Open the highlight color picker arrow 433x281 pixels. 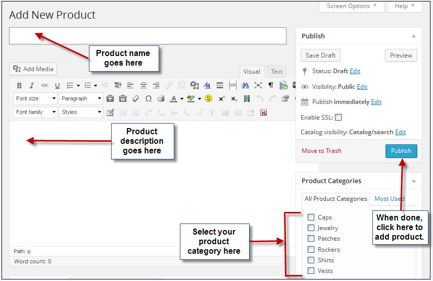(x=200, y=99)
